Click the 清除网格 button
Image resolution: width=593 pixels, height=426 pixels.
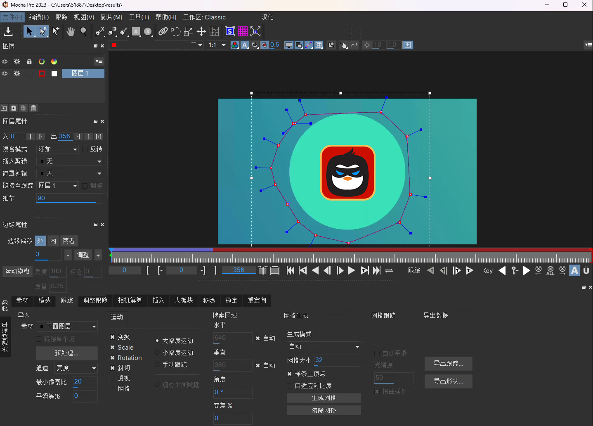click(324, 410)
